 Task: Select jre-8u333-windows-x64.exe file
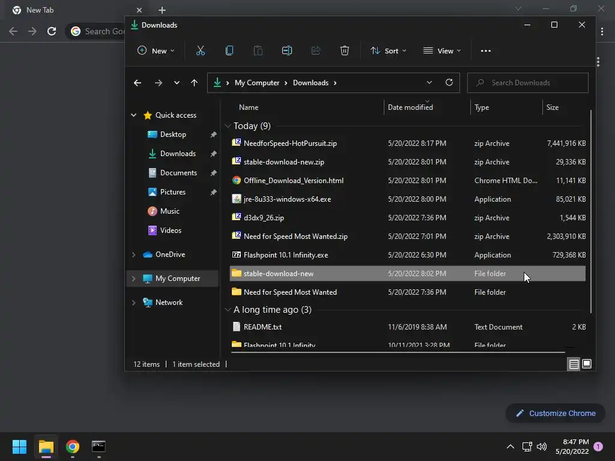408,199
